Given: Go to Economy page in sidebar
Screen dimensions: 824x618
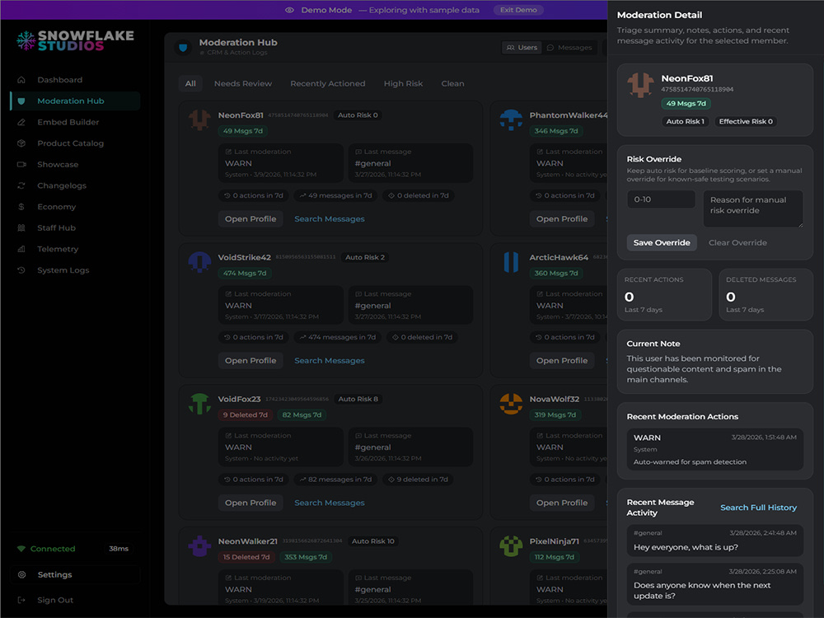Looking at the screenshot, I should click(75, 207).
